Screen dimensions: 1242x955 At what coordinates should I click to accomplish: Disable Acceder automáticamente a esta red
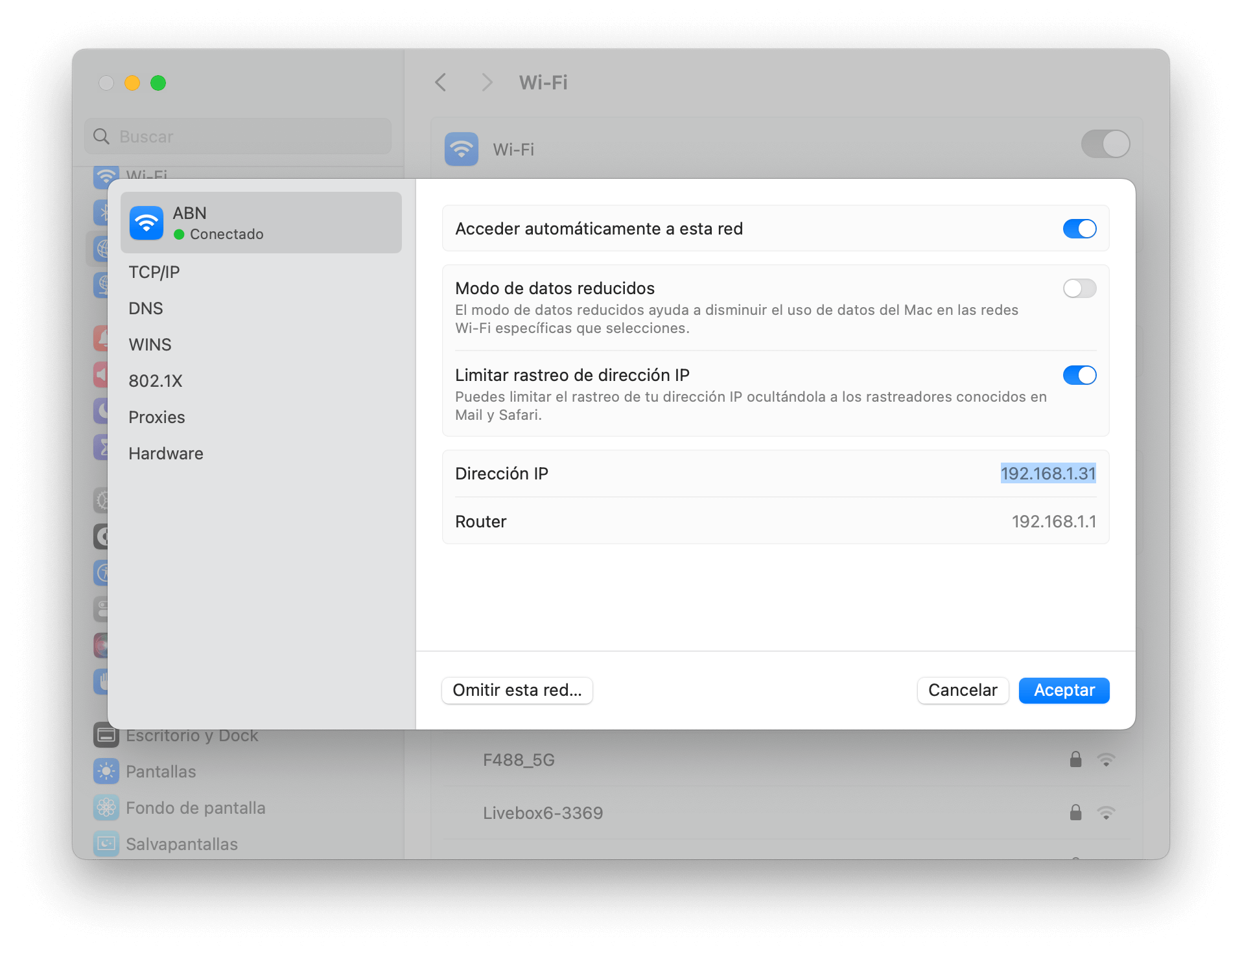click(1079, 228)
